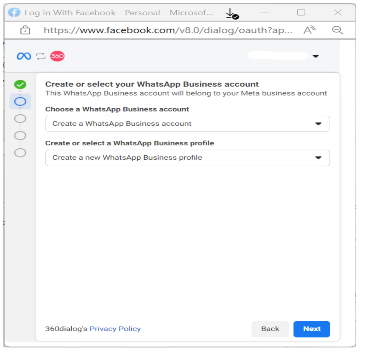Click the completed green checkmark step
377x355 pixels.
[20, 85]
